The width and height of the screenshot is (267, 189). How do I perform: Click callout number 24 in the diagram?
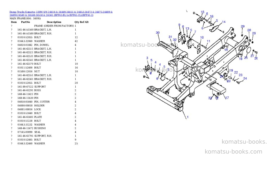245,78
